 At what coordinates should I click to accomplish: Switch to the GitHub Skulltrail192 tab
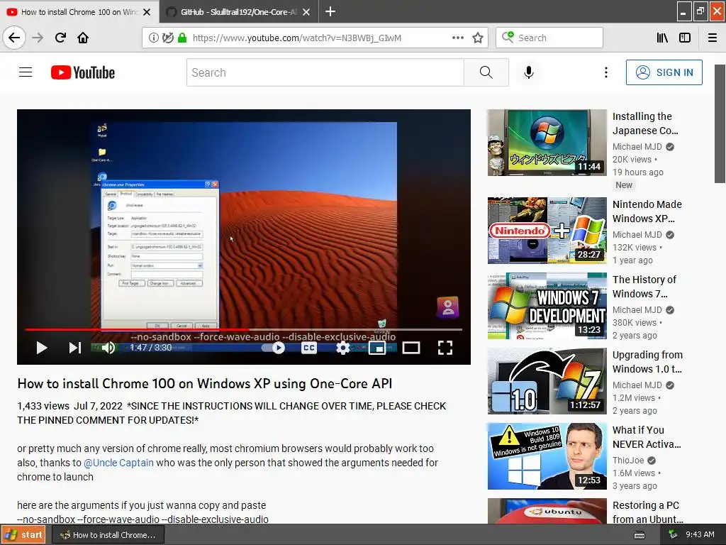click(x=238, y=12)
